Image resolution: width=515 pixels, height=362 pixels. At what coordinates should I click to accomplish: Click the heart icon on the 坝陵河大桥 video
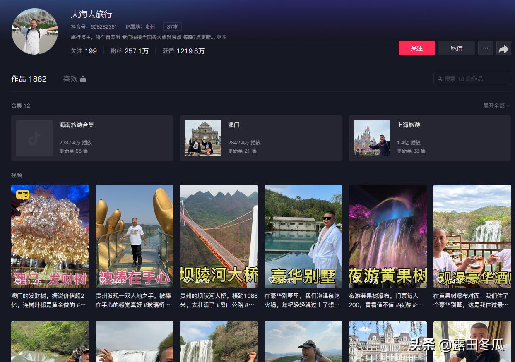coord(188,280)
